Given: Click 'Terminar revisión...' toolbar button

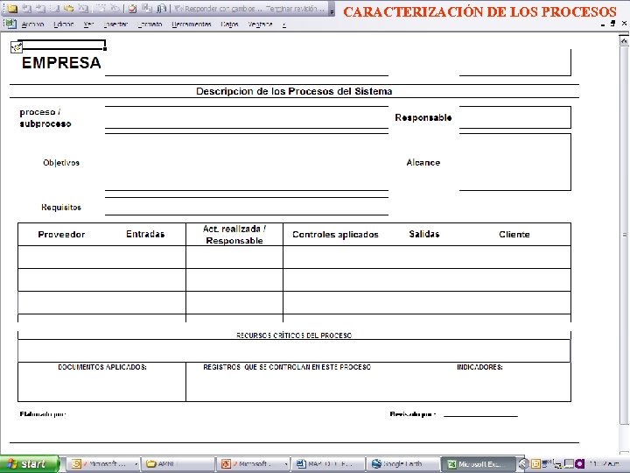Looking at the screenshot, I should 295,8.
